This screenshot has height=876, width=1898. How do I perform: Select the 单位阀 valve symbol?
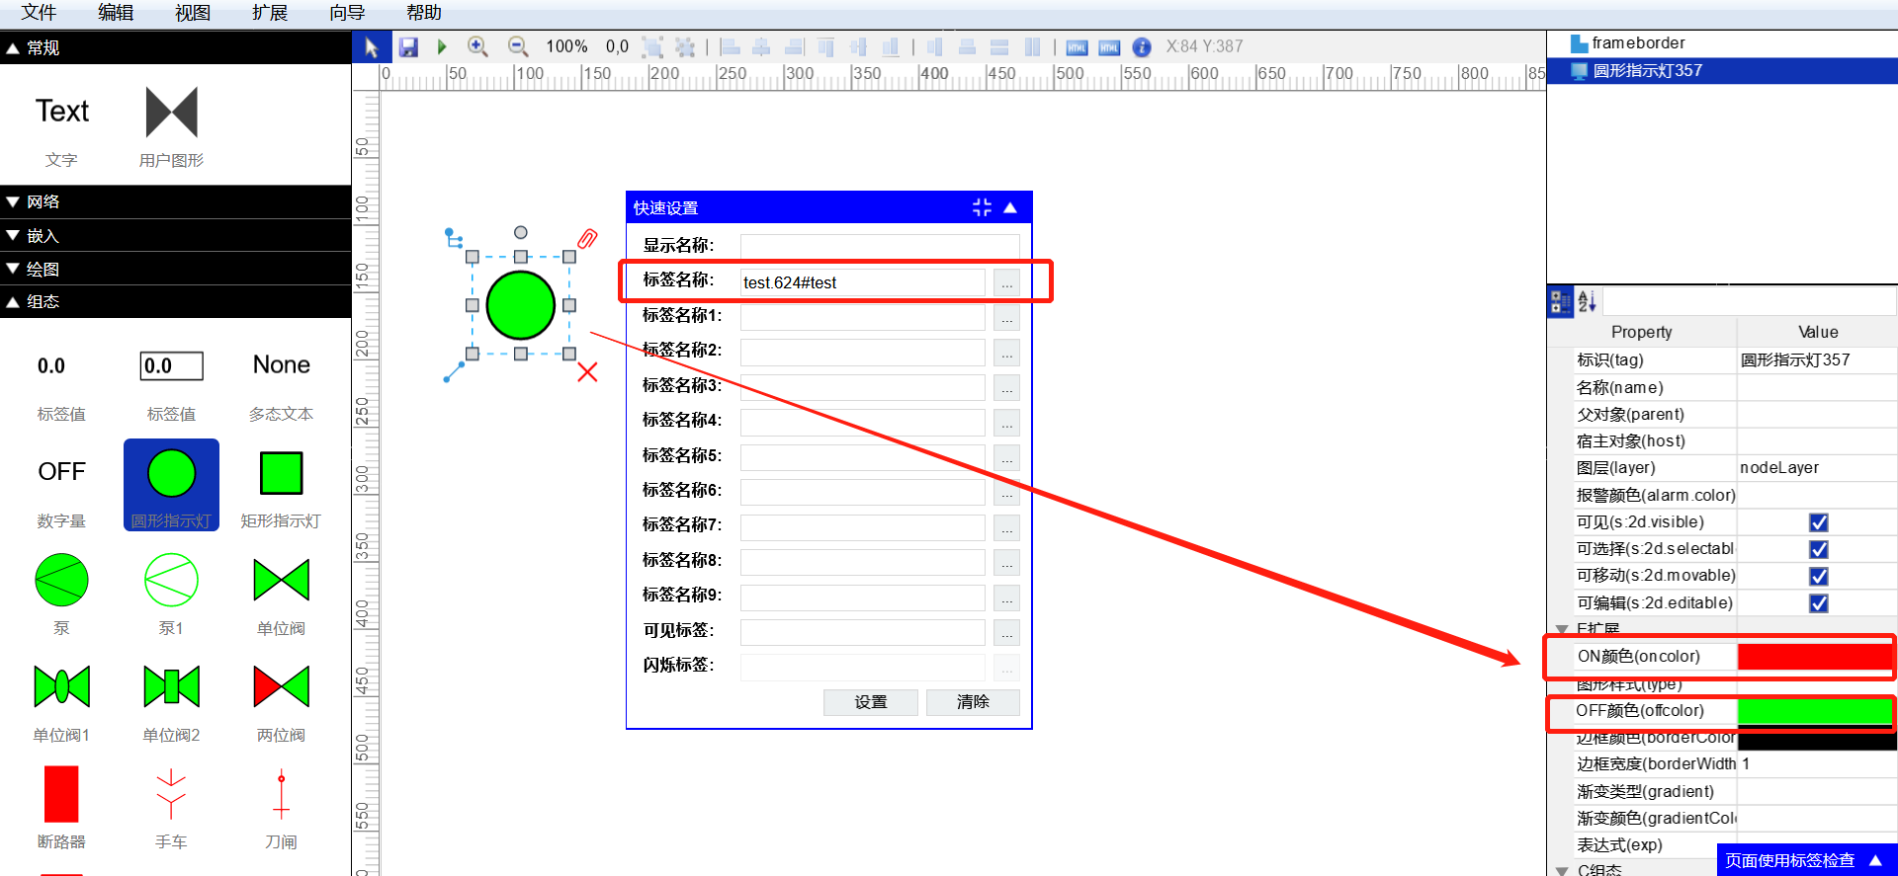pos(281,580)
